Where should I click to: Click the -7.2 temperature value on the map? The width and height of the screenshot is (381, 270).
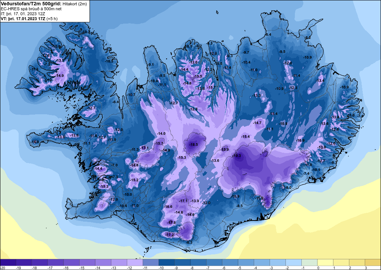click(47, 64)
